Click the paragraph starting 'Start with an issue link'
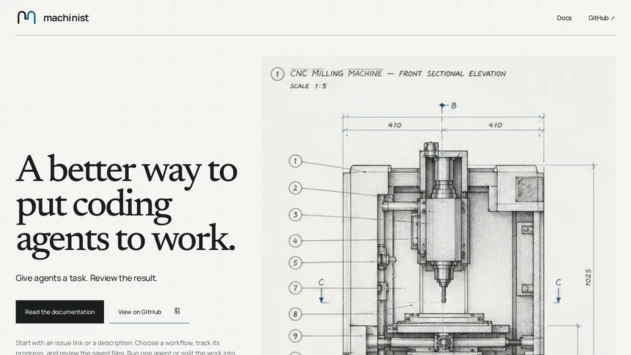631x355 pixels. pyautogui.click(x=125, y=348)
